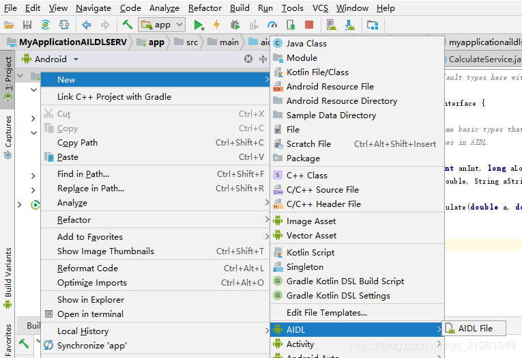Viewport: 522px width, 358px height.
Task: Click the build hammer icon at bottom left
Action: coord(24,343)
